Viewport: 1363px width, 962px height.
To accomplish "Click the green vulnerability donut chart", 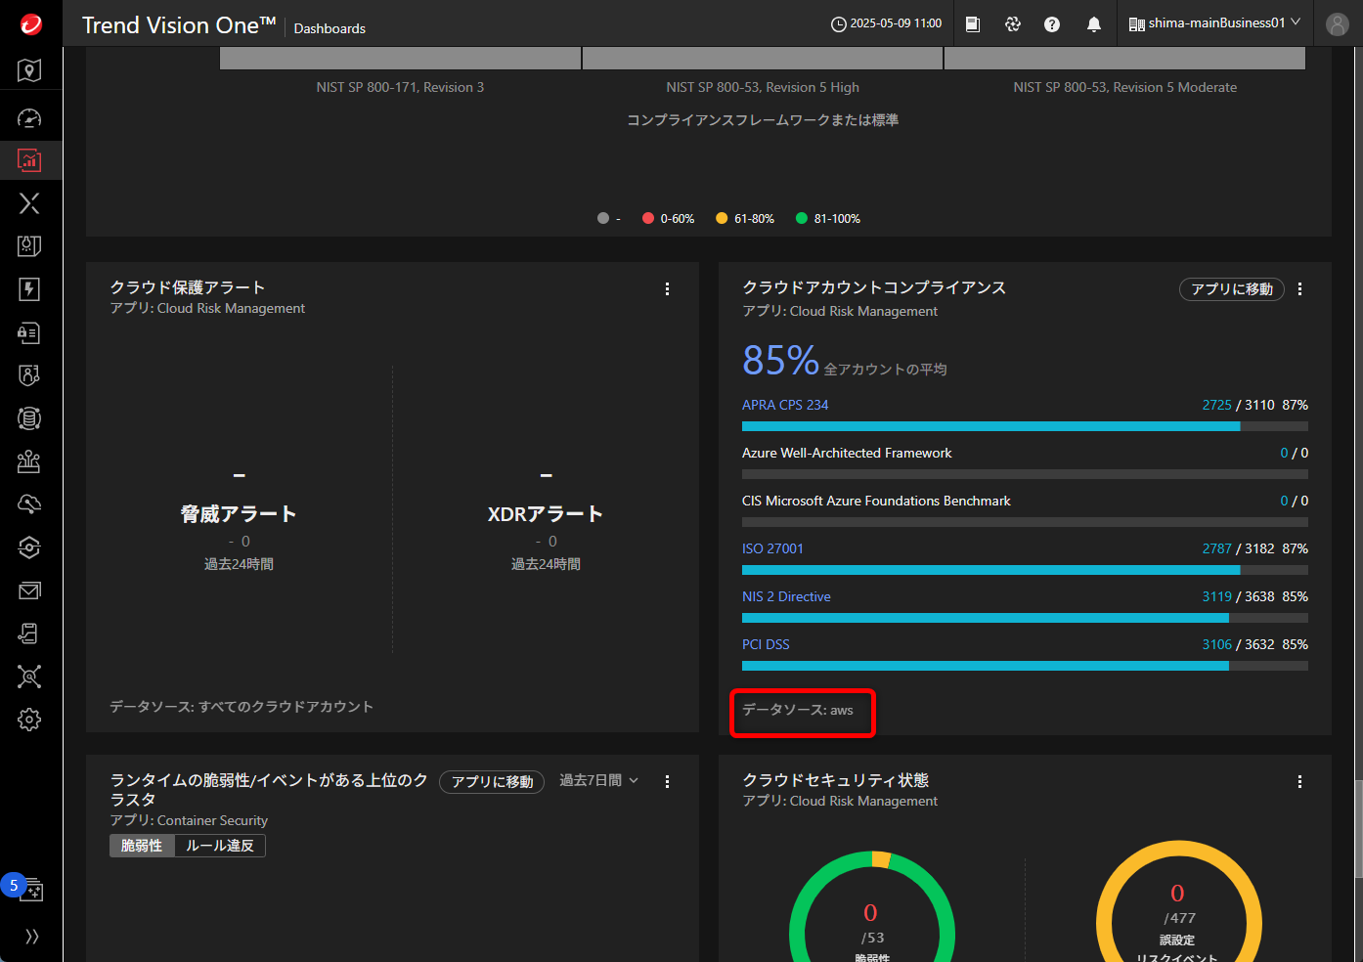I will pyautogui.click(x=871, y=905).
